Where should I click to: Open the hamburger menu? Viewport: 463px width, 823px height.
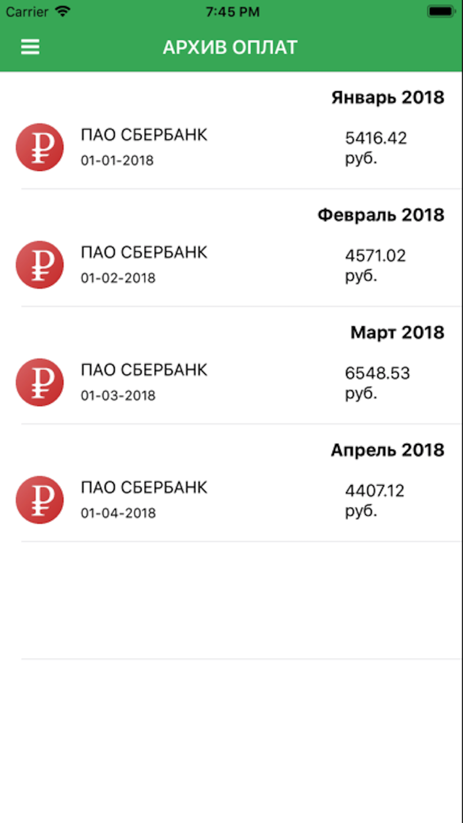tap(30, 47)
